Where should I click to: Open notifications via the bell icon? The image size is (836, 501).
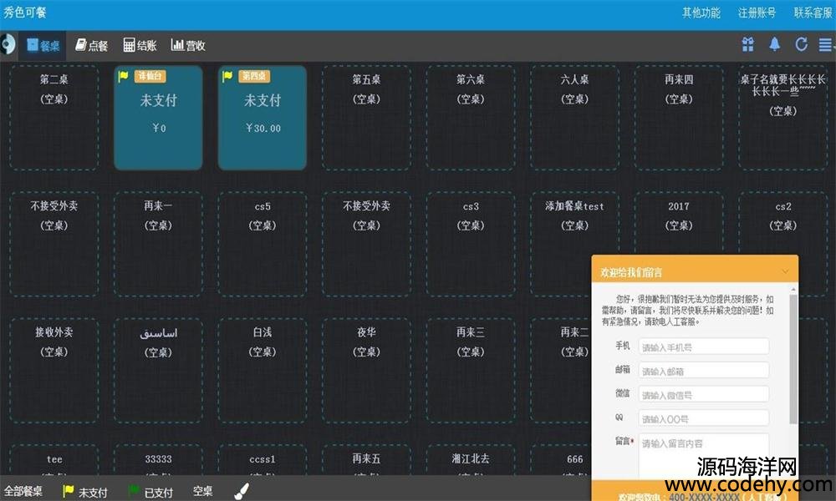(x=774, y=45)
